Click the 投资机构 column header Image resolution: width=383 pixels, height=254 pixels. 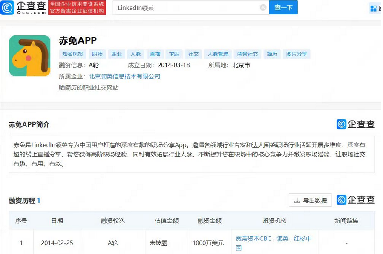coord(274,221)
